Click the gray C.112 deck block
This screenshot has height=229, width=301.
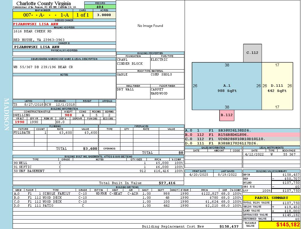click(252, 53)
